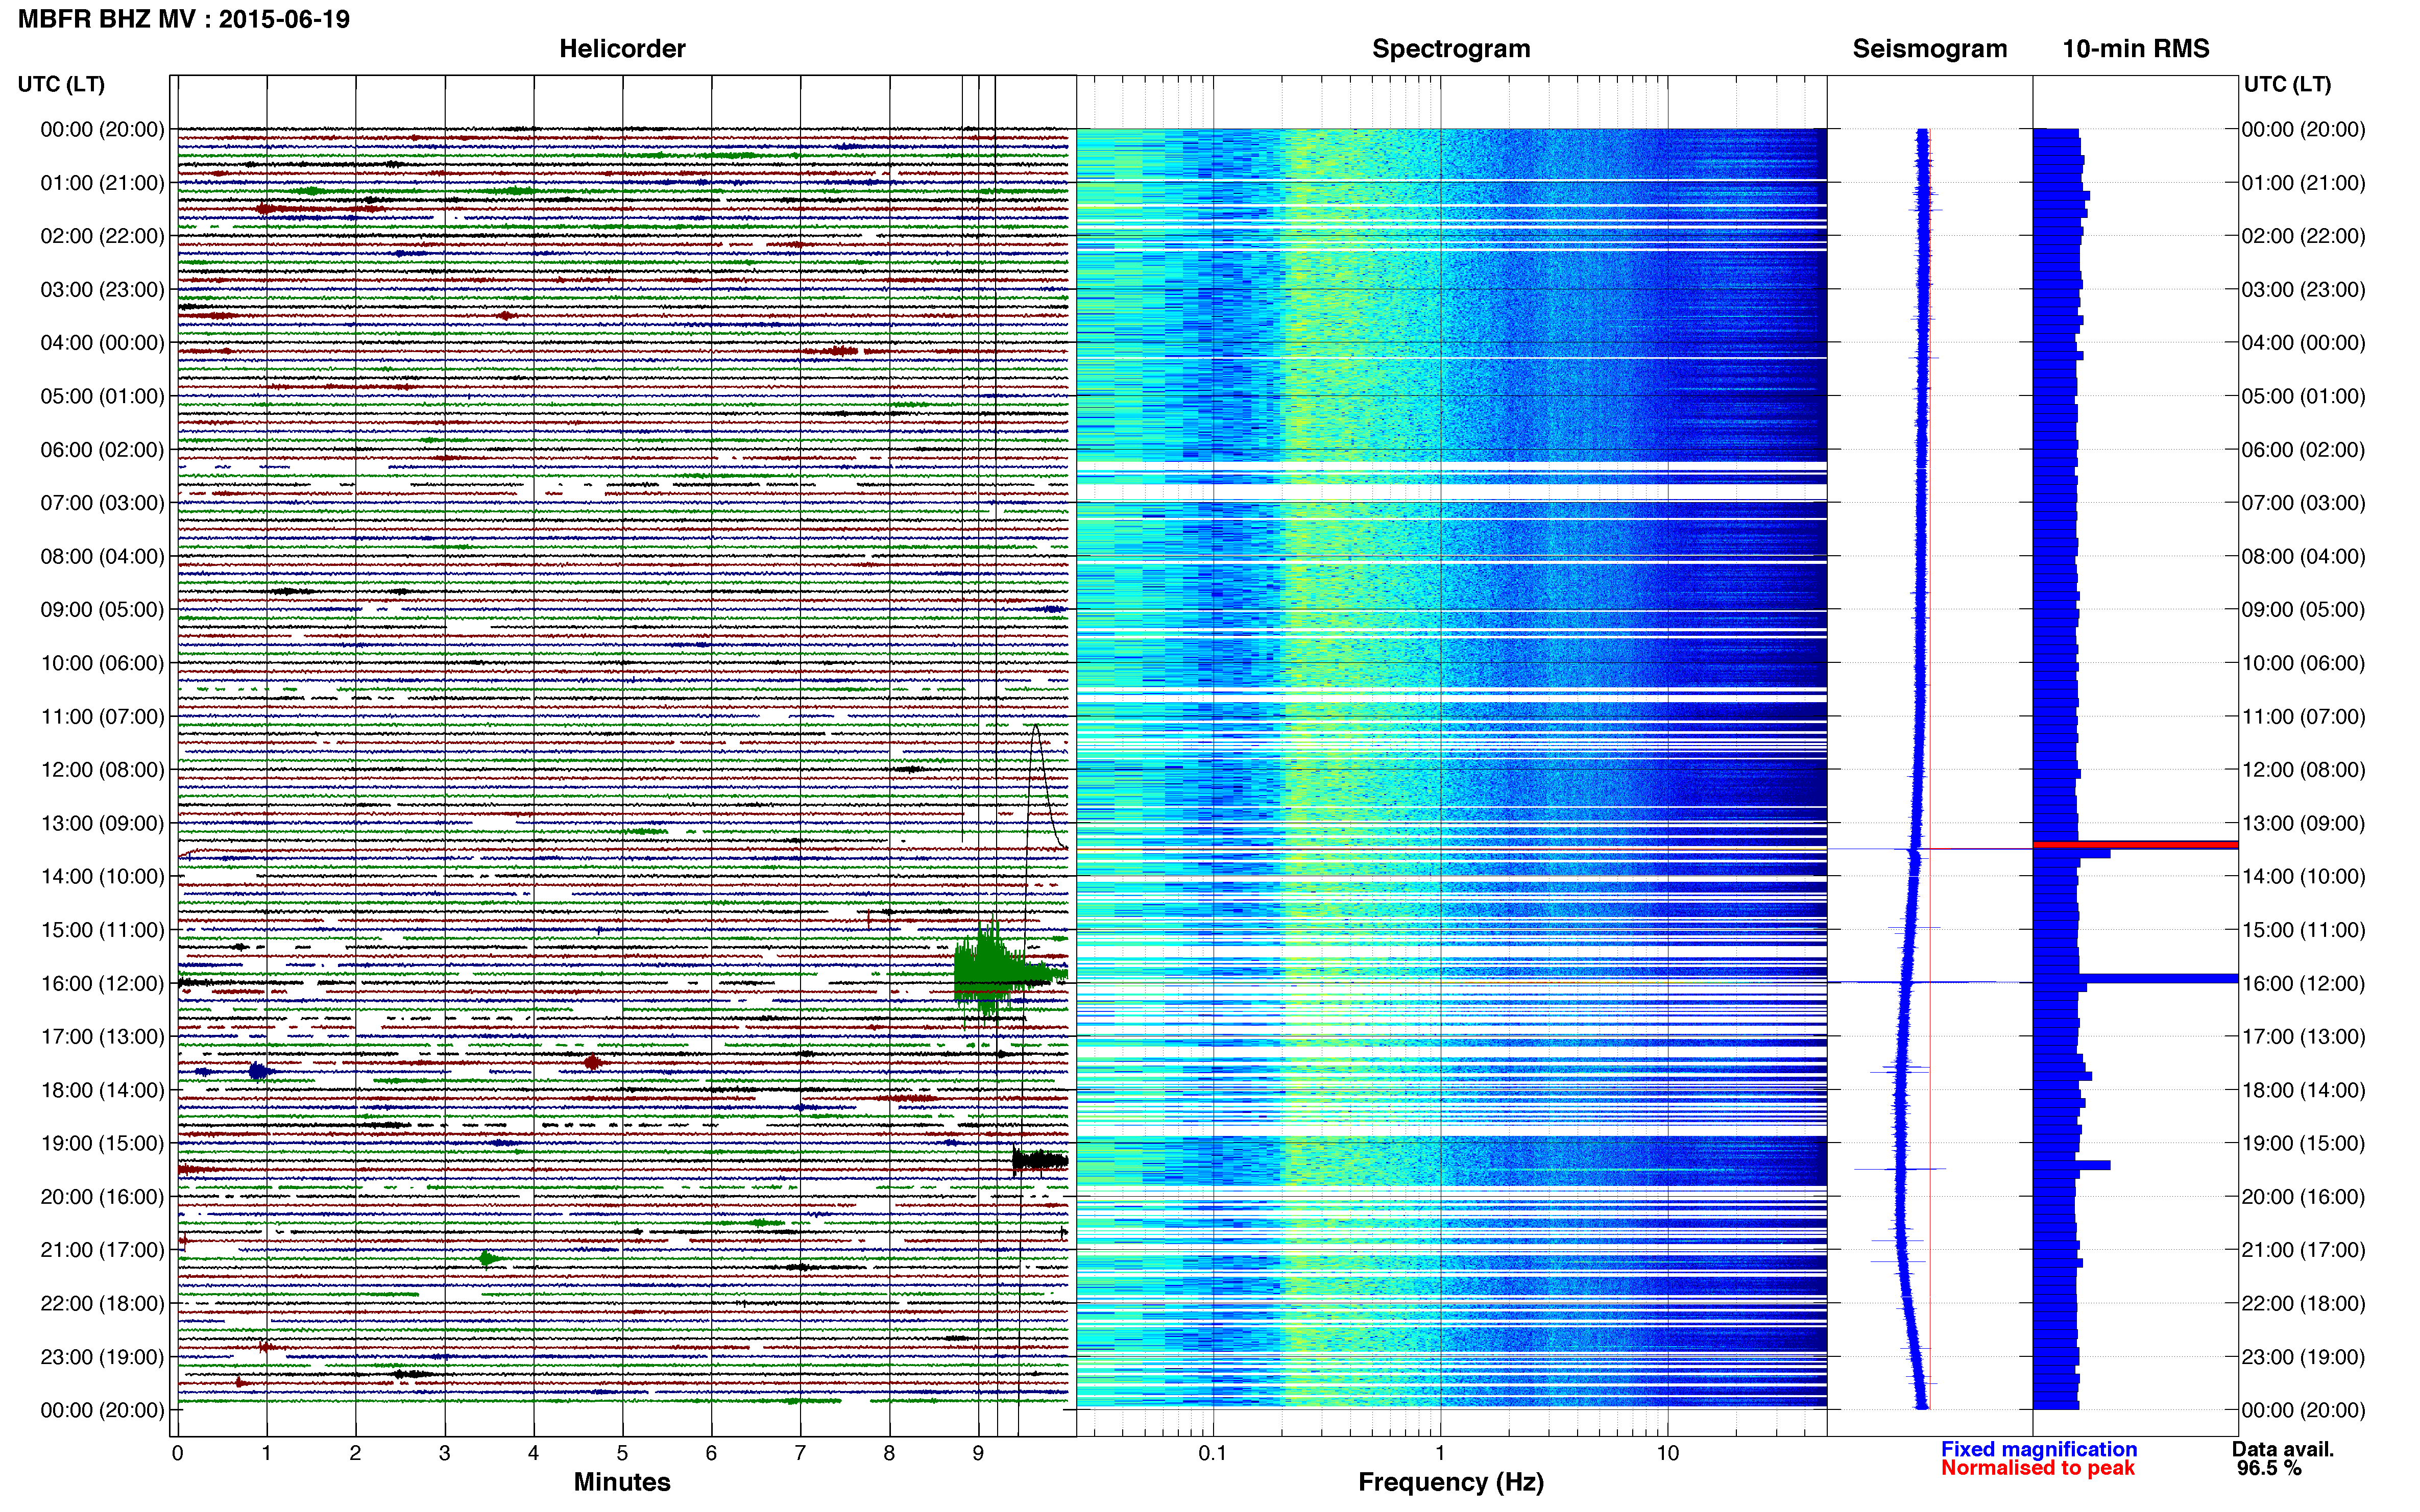Select the white data gap band in the spectrogram before 07:00
Image resolution: width=2420 pixels, height=1512 pixels.
tap(1450, 492)
